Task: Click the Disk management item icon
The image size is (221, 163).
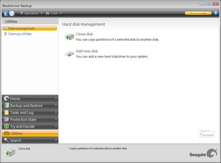Action: pos(6,28)
